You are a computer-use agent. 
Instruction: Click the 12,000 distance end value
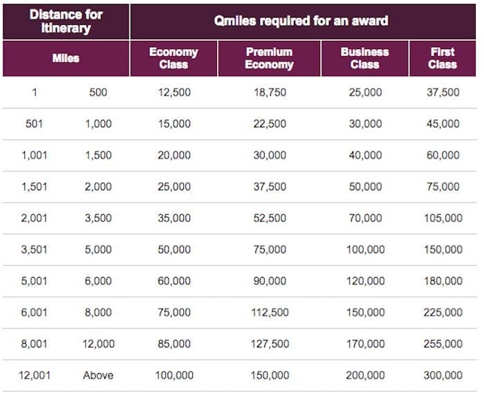pos(98,344)
